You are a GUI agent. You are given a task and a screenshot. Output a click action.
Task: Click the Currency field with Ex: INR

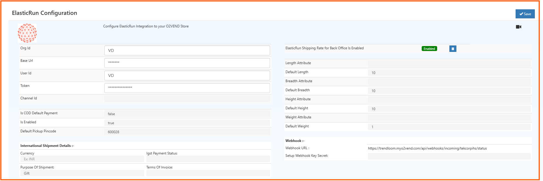[x=82, y=159]
